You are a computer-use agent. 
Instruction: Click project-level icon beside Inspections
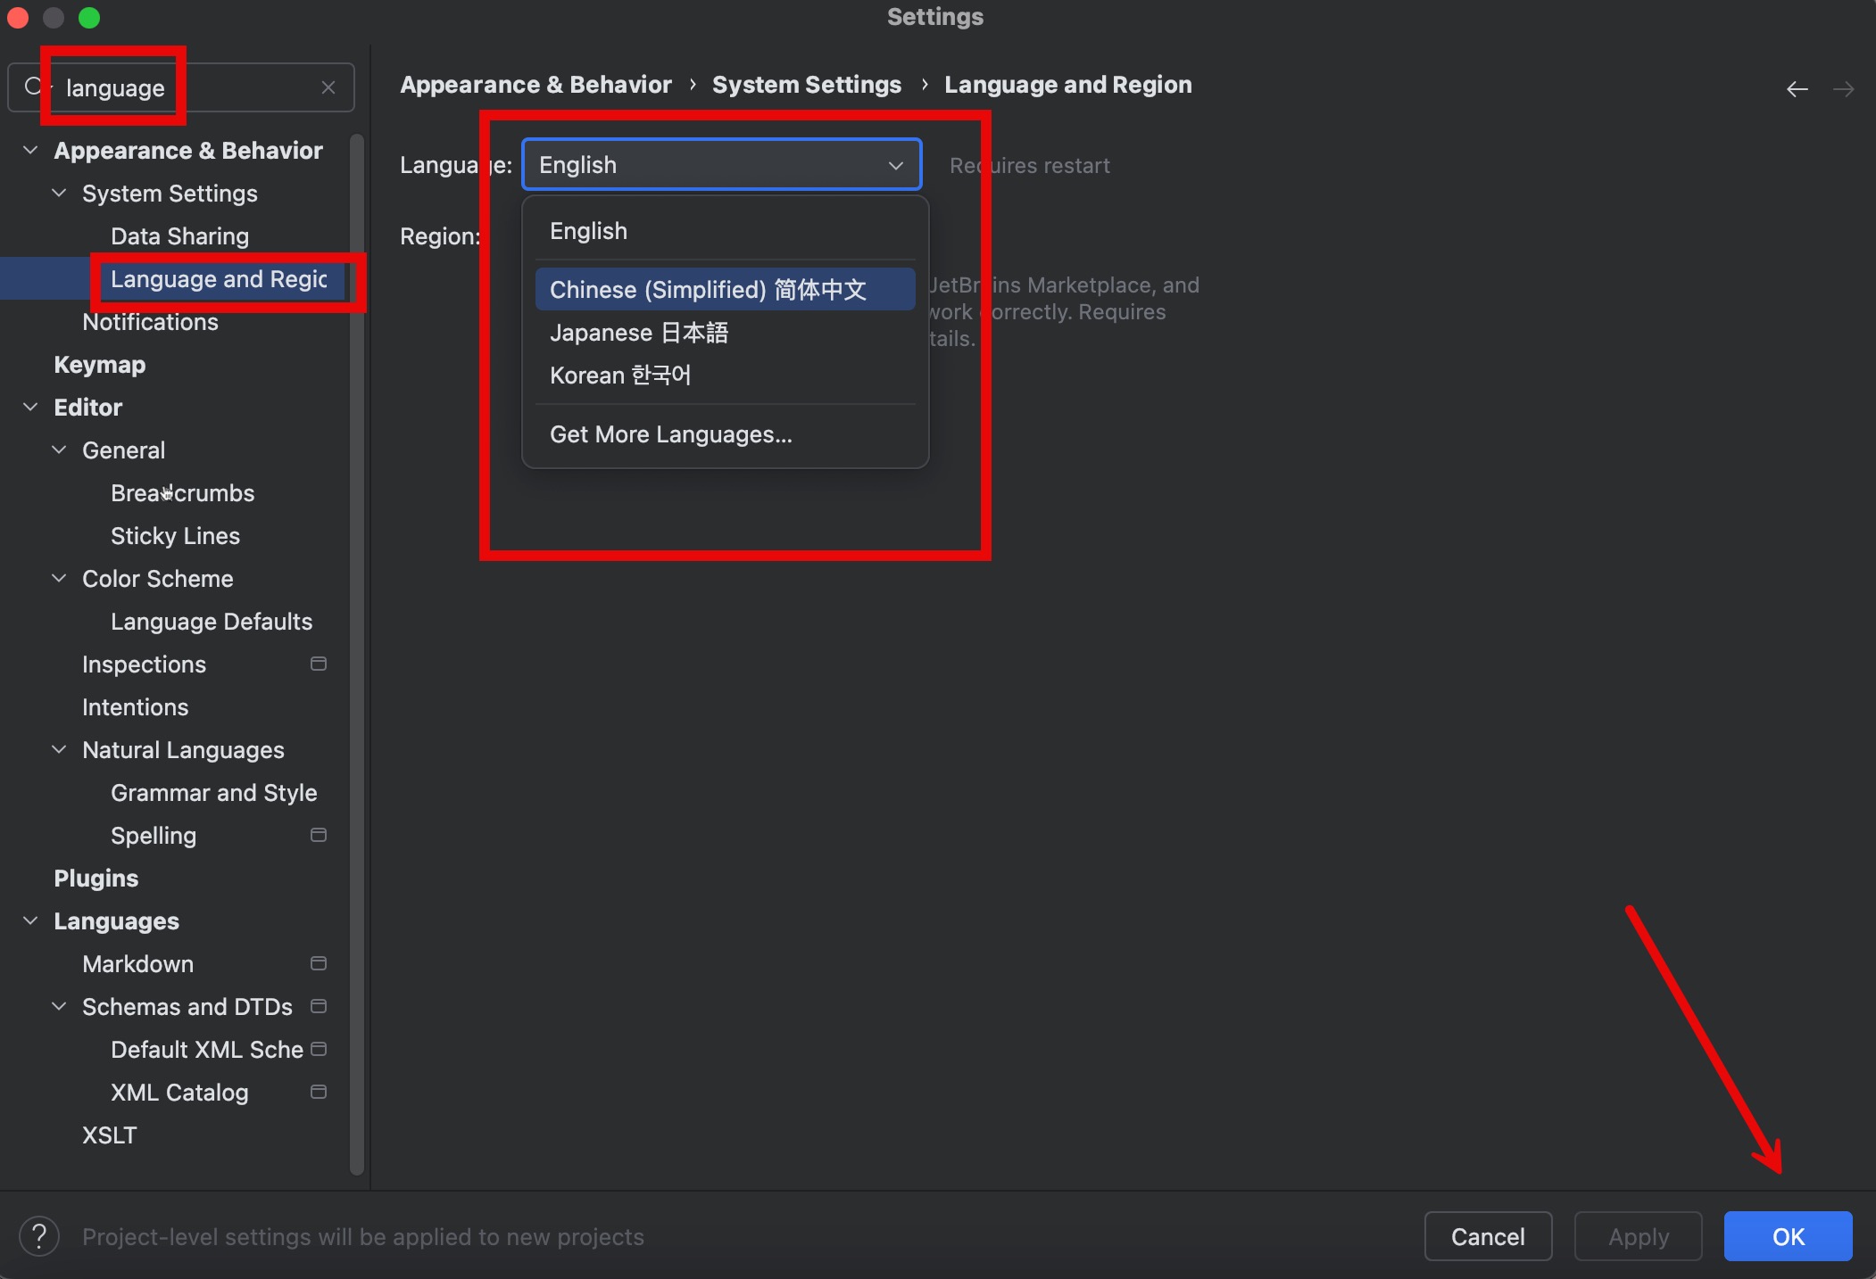tap(319, 664)
